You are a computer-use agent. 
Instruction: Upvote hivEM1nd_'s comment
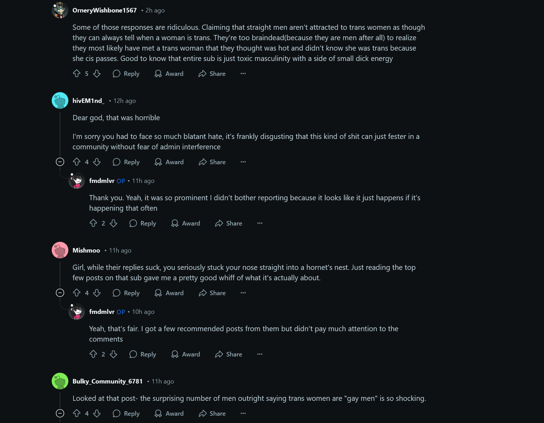77,162
